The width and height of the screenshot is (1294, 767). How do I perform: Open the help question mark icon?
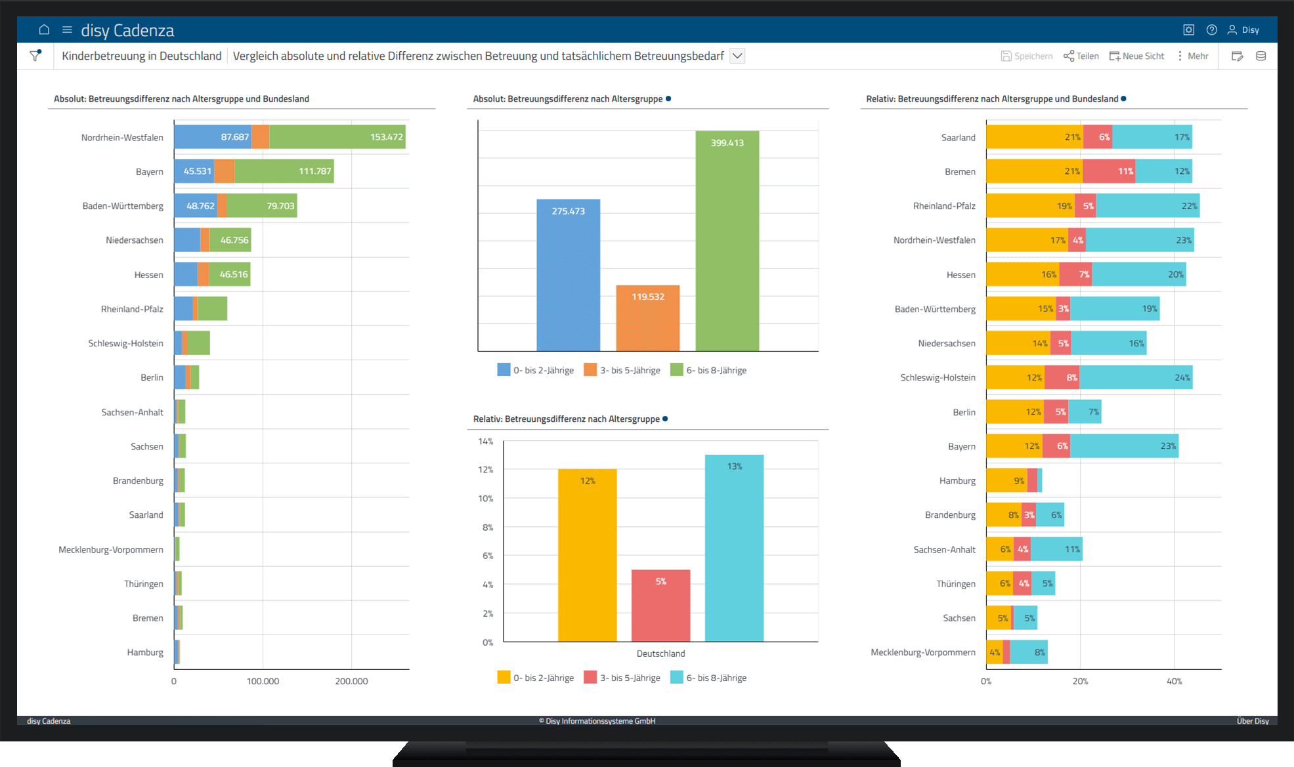point(1212,30)
